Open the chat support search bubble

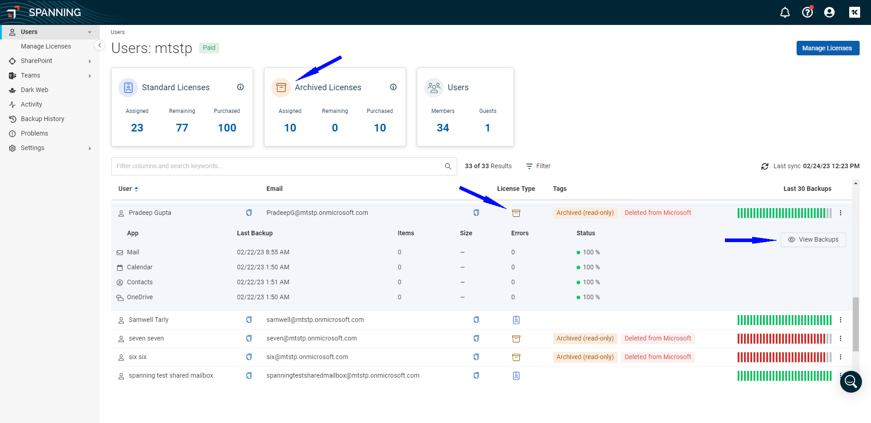851,382
